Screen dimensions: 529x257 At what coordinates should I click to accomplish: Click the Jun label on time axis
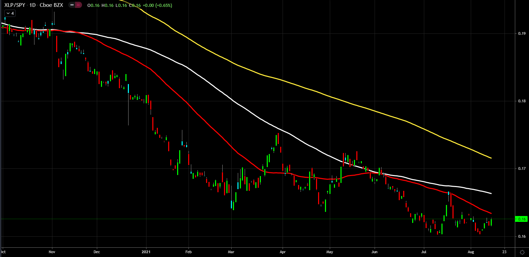coord(375,252)
